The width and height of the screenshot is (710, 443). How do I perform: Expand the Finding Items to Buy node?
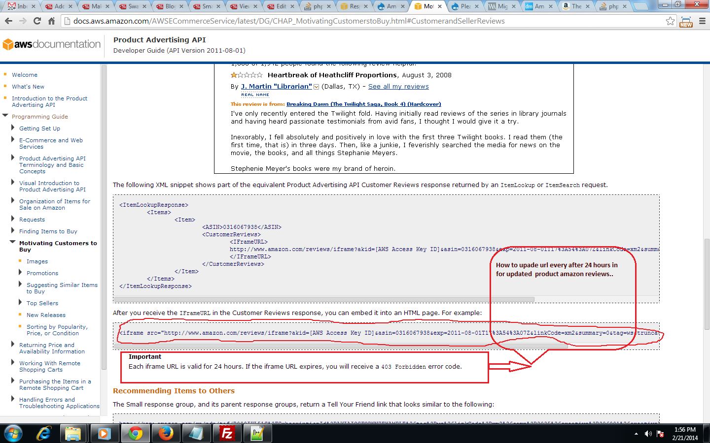[x=13, y=230]
